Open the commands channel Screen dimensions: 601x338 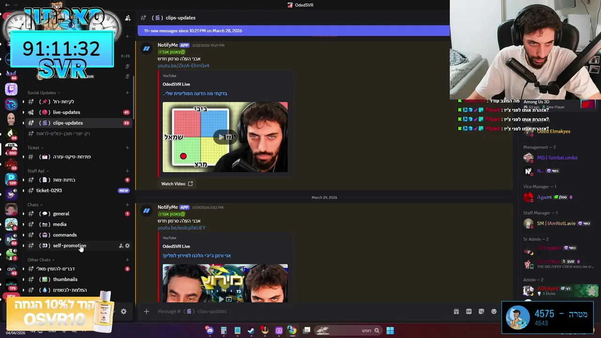pos(78,235)
